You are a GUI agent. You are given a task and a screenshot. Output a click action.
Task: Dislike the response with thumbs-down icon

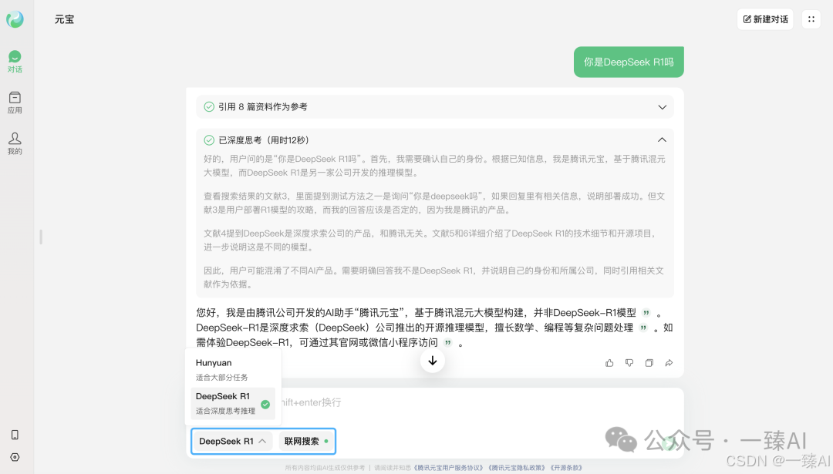(629, 363)
